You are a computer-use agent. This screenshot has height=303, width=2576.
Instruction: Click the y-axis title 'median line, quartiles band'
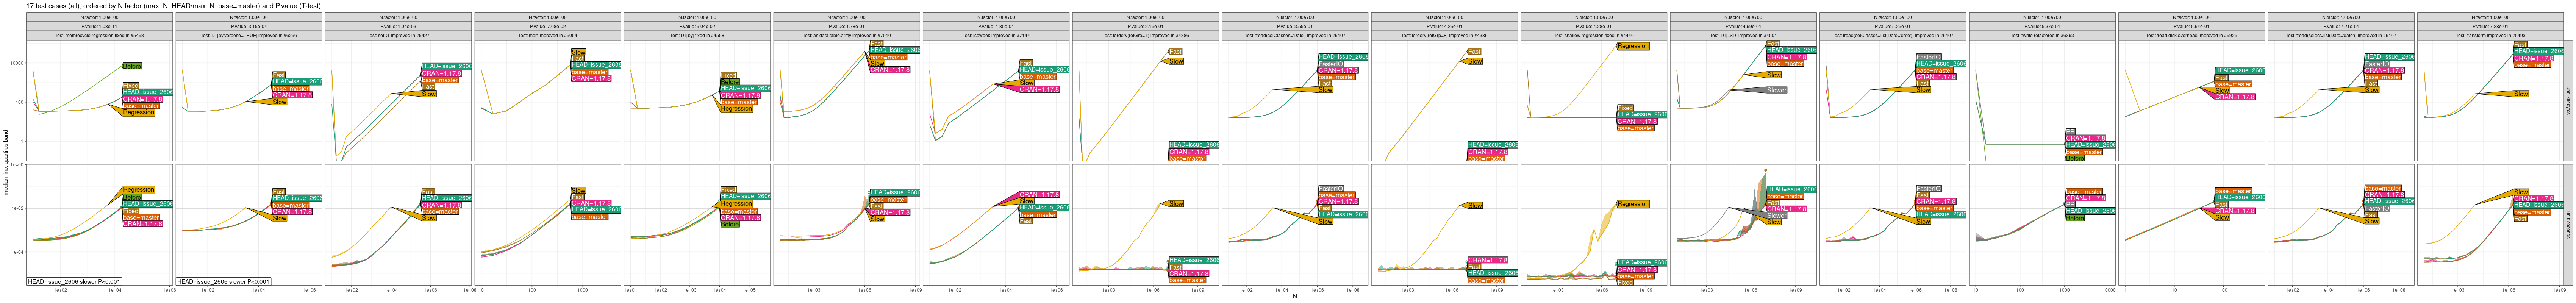point(6,162)
